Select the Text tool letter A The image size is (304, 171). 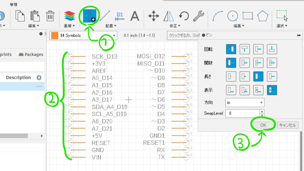pyautogui.click(x=135, y=16)
